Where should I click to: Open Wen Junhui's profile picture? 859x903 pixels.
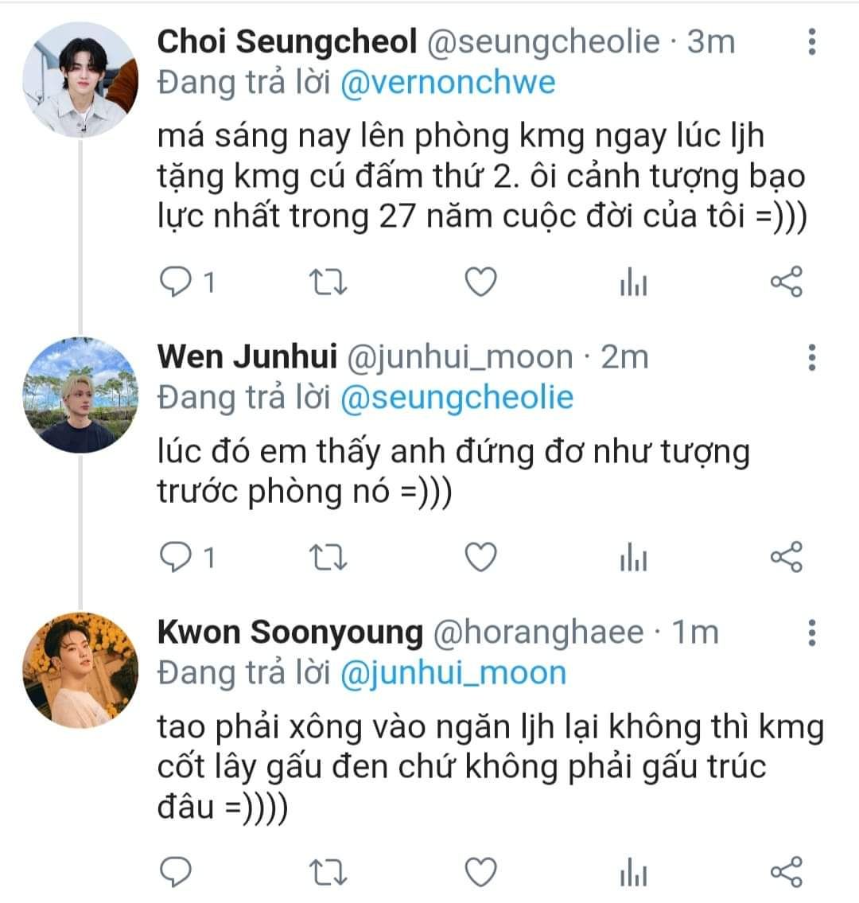click(x=80, y=395)
